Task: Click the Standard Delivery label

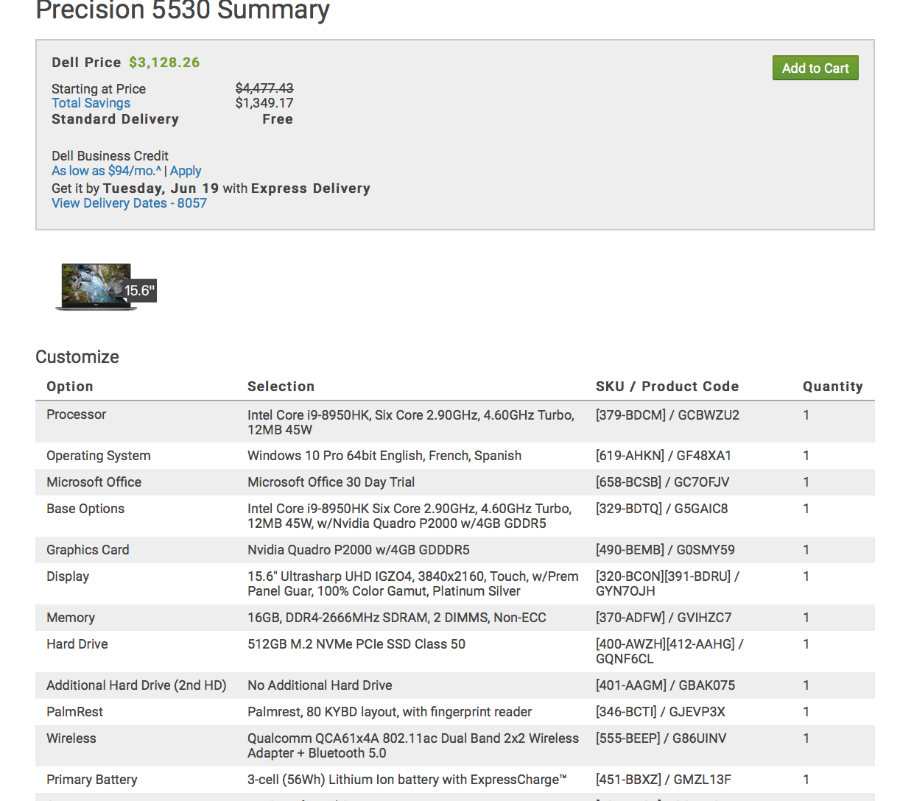Action: 115,119
